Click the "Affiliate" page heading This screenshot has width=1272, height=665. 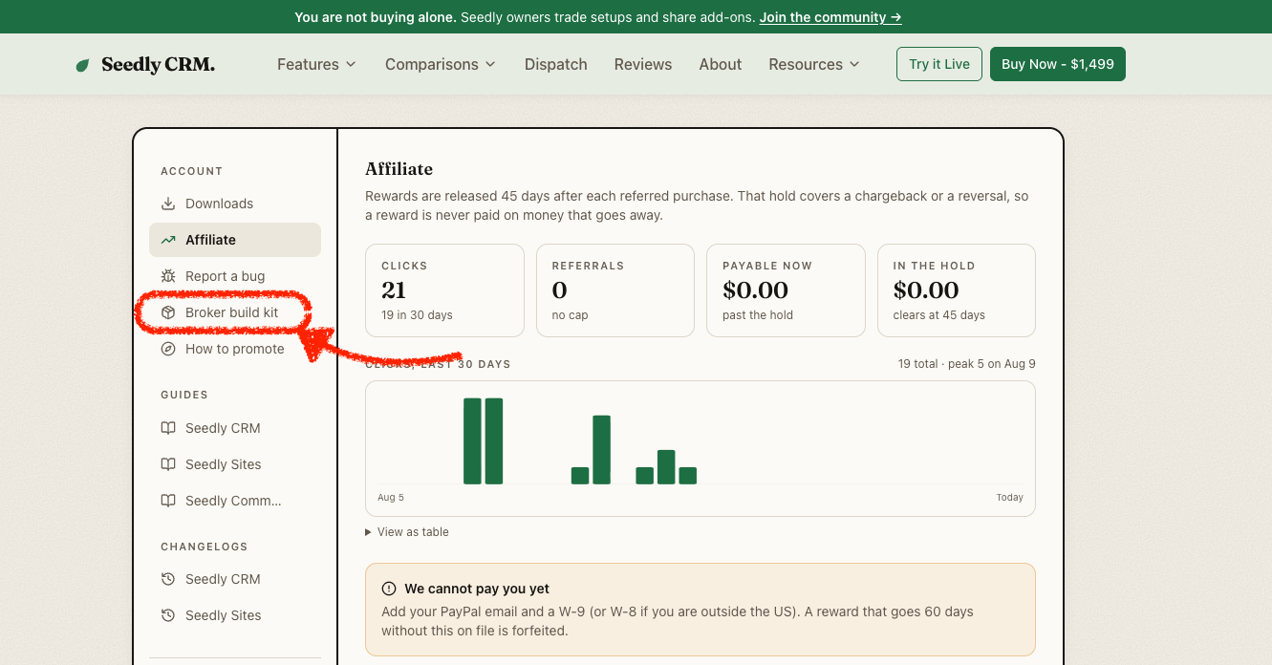tap(399, 169)
